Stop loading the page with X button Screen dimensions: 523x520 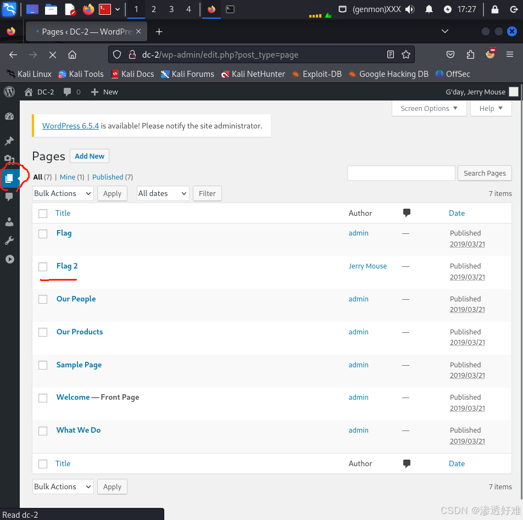point(53,55)
